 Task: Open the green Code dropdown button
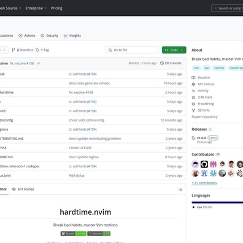pyautogui.click(x=174, y=50)
